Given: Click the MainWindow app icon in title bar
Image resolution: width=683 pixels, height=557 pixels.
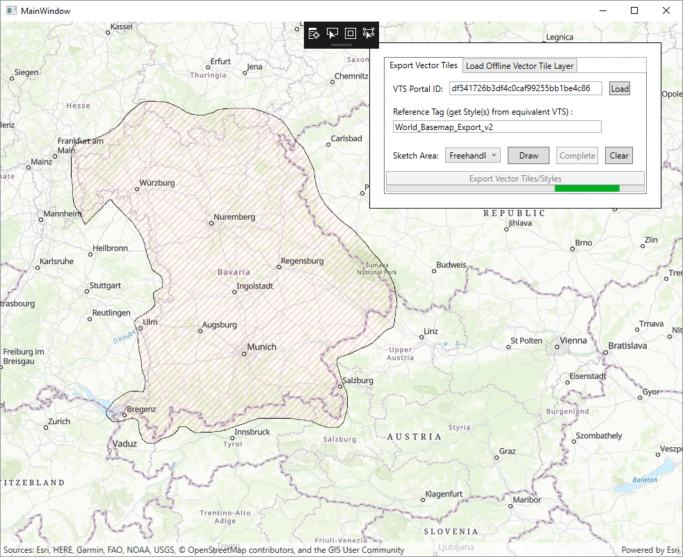Looking at the screenshot, I should pyautogui.click(x=11, y=11).
